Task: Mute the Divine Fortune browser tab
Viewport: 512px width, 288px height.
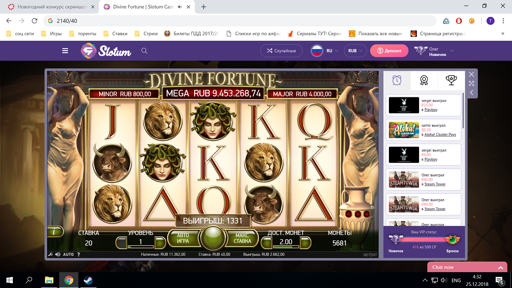Action: point(180,7)
